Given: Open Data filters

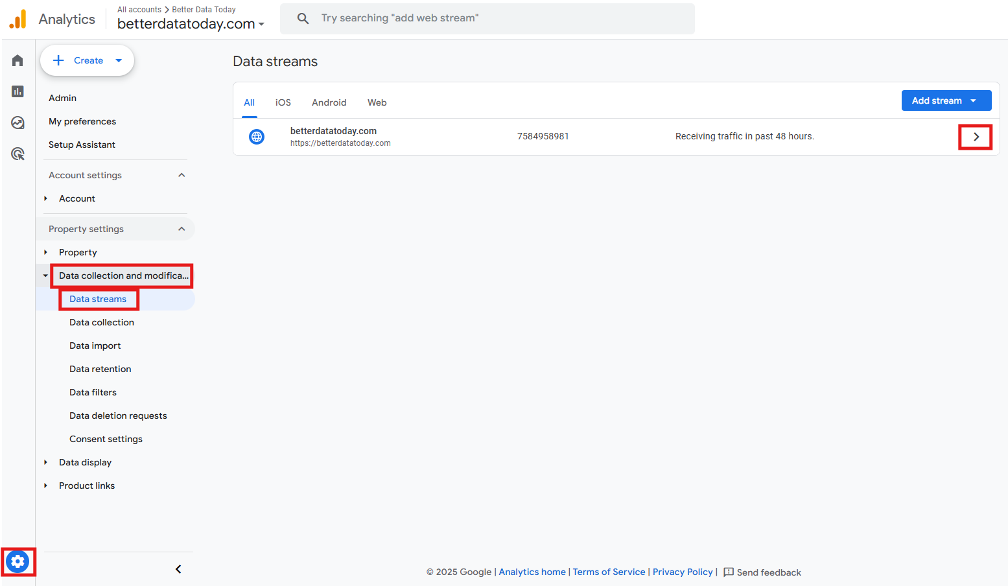Looking at the screenshot, I should pyautogui.click(x=93, y=392).
